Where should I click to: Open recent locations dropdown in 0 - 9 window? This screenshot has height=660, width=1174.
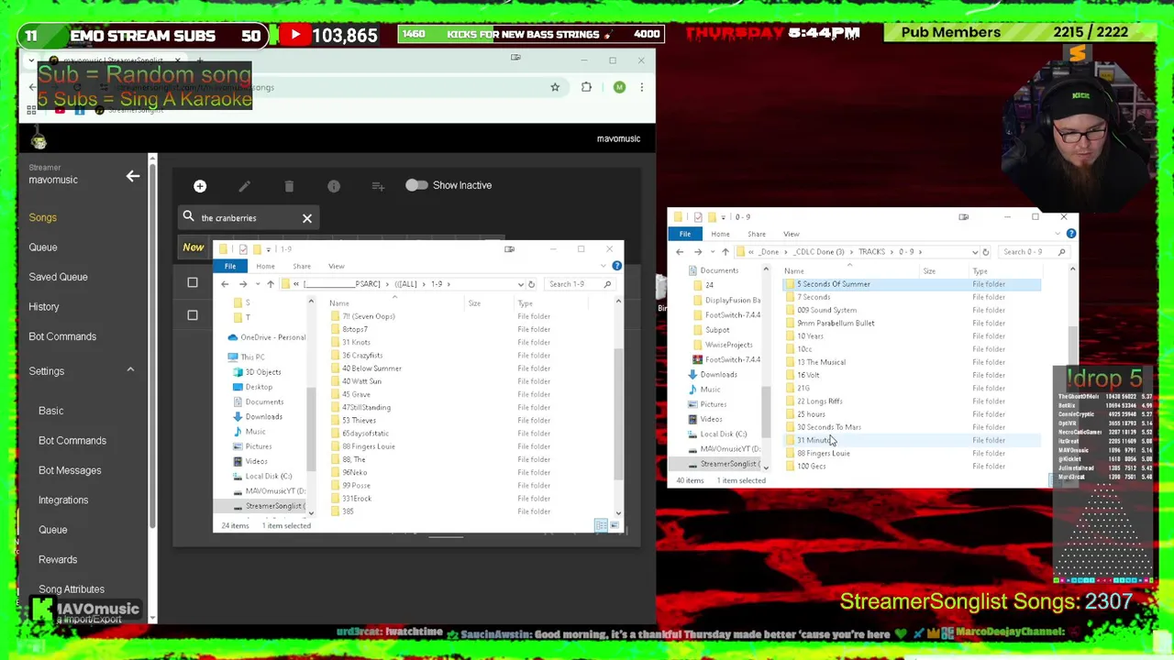pos(712,252)
